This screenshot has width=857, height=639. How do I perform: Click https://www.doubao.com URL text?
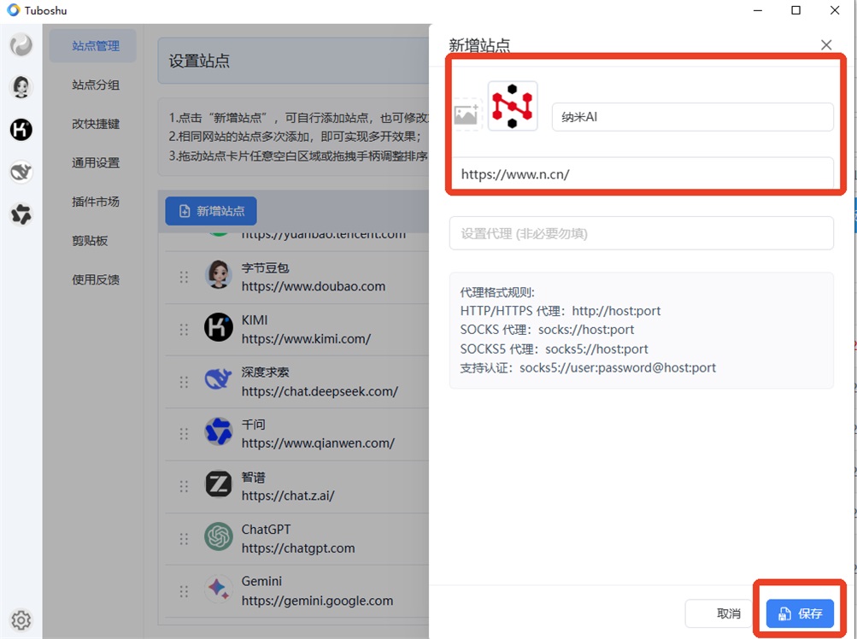(314, 286)
